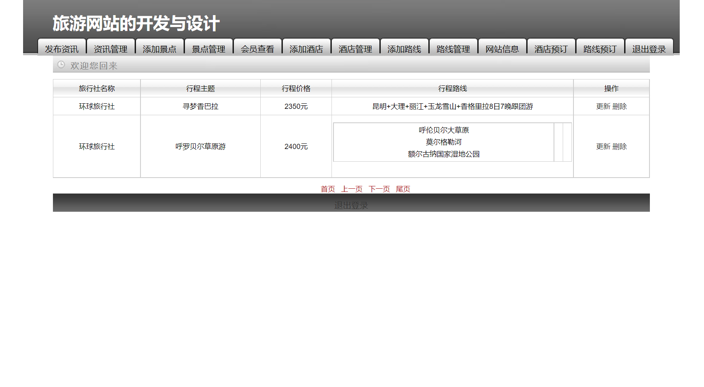Click the clock icon beside 欢迎您回来
704x387 pixels.
point(61,65)
